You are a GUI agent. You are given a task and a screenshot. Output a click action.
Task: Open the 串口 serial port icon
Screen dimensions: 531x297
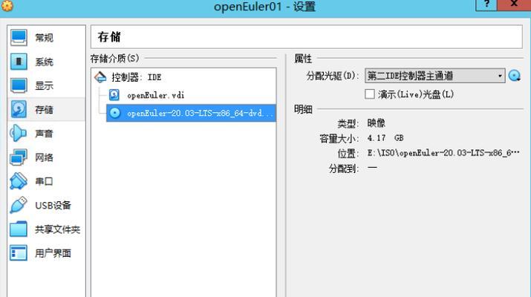click(x=19, y=181)
